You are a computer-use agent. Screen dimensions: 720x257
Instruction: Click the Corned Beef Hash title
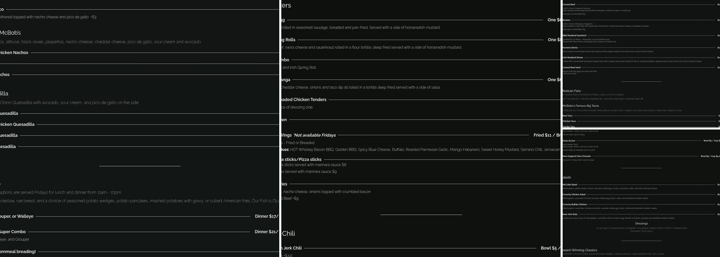[572, 67]
